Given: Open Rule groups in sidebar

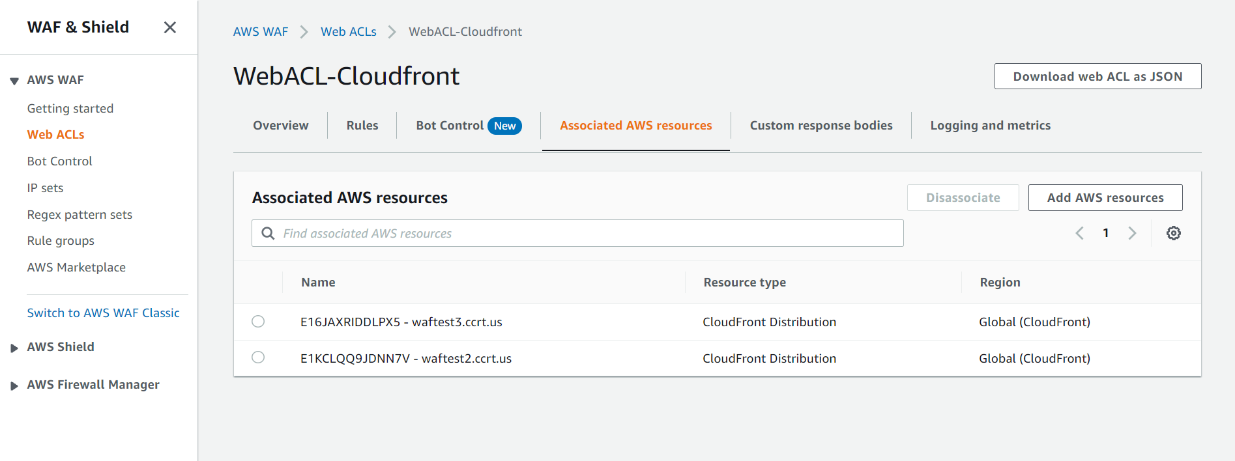Looking at the screenshot, I should (x=61, y=240).
